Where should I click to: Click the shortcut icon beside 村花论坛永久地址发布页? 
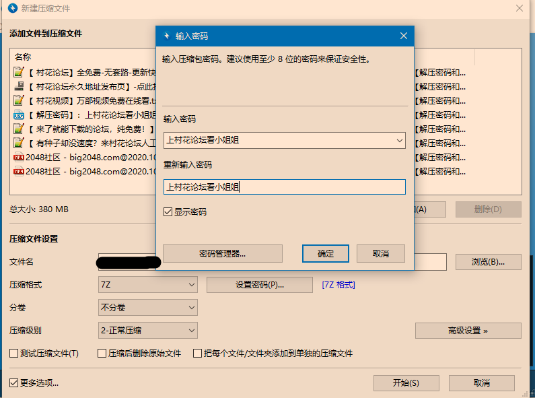pyautogui.click(x=18, y=86)
